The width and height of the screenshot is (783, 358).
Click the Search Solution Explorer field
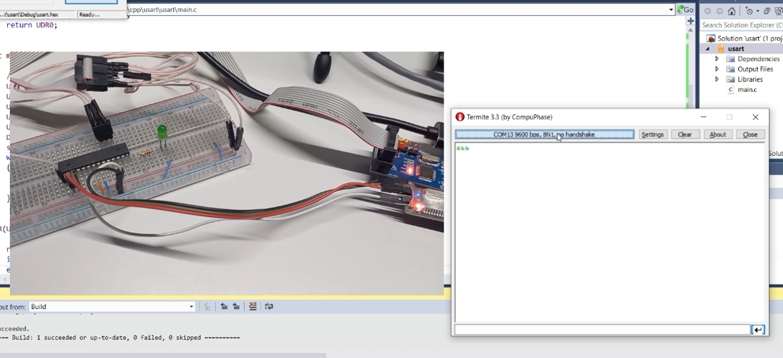coord(742,25)
